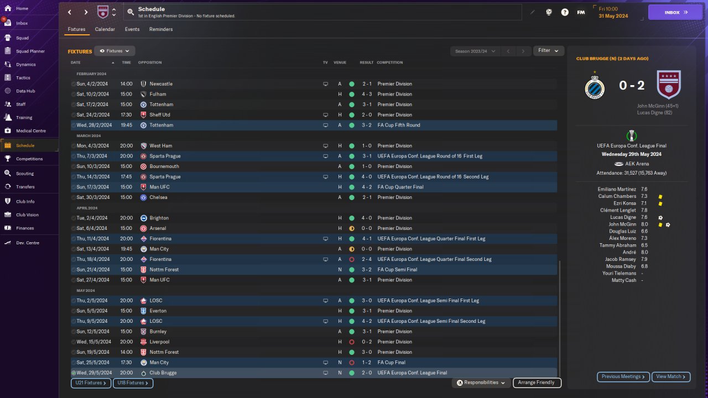This screenshot has width=708, height=398.
Task: Go forward with the right arrow
Action: point(86,12)
